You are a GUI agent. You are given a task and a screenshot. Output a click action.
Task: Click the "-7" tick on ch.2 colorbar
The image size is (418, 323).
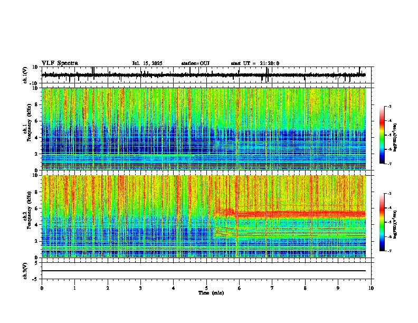click(x=389, y=251)
